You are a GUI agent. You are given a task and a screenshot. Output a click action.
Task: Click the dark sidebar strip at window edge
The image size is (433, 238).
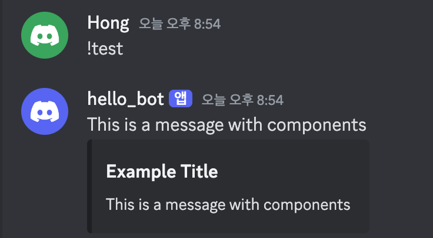tap(1, 119)
